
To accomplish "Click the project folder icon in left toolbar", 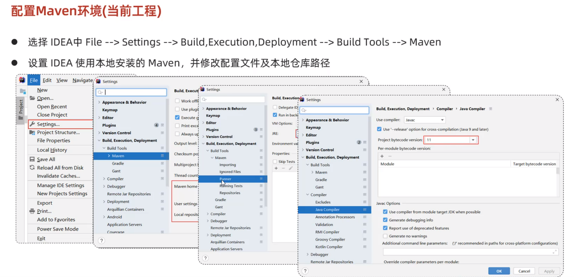I will click(23, 91).
